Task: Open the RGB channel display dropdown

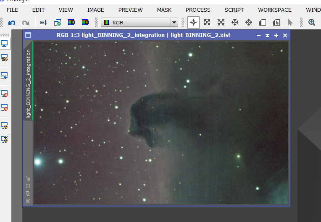Action: (139, 22)
